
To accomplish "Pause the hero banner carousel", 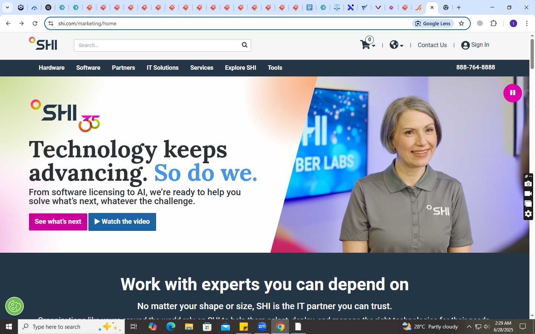I will tap(512, 93).
